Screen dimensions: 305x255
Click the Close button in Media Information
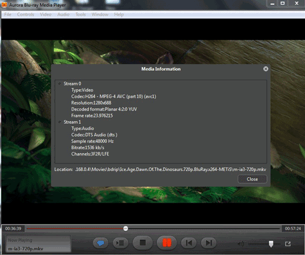(x=252, y=179)
